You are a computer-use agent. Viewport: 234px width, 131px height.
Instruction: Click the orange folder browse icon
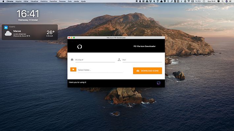(x=73, y=70)
